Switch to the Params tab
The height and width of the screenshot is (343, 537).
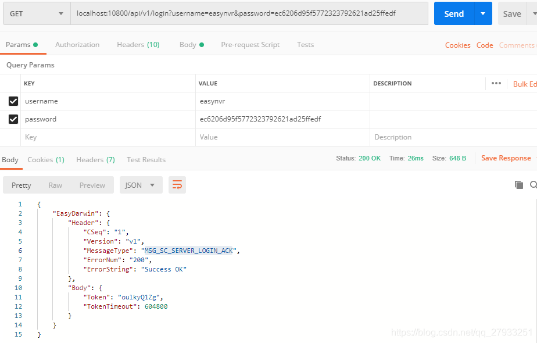(22, 45)
